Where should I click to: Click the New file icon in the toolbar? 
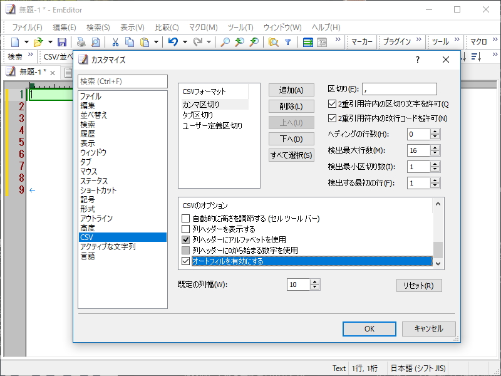coord(15,42)
